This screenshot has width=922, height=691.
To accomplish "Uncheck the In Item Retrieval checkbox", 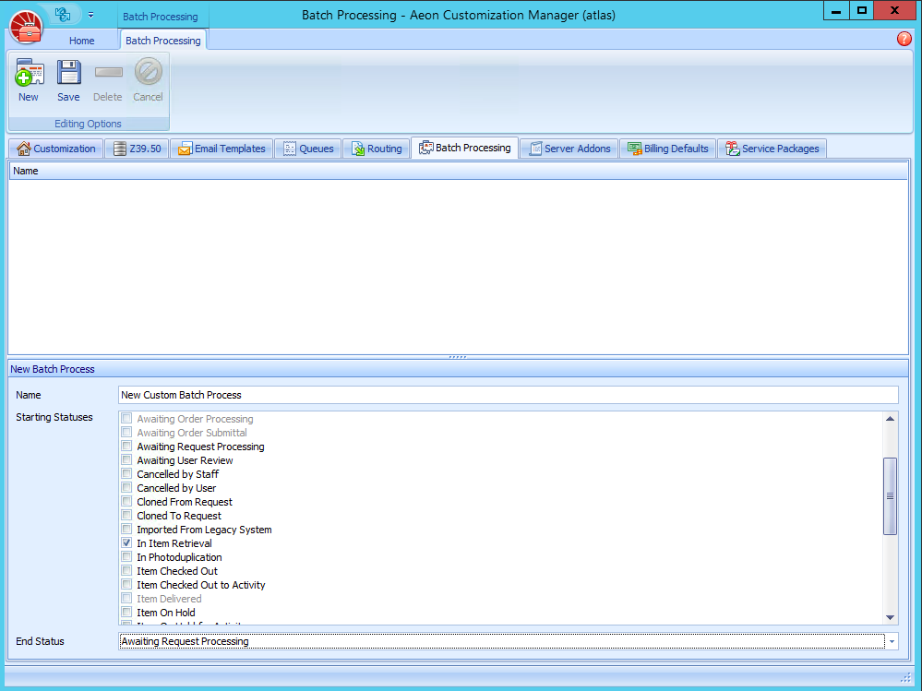I will coord(127,543).
